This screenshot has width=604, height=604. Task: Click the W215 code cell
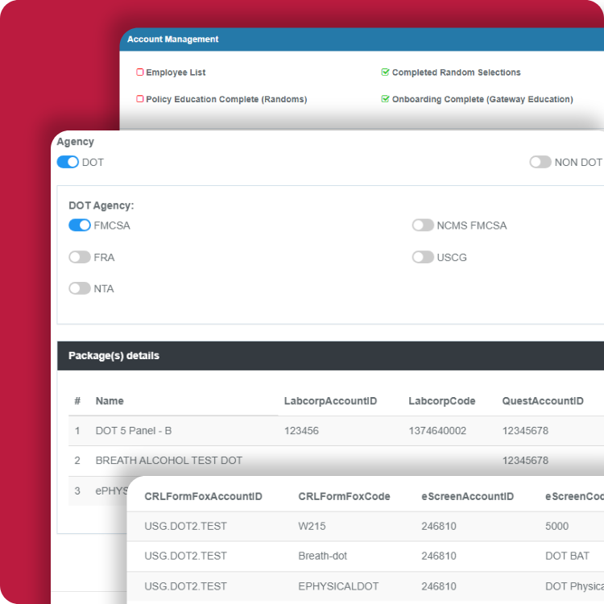point(312,526)
